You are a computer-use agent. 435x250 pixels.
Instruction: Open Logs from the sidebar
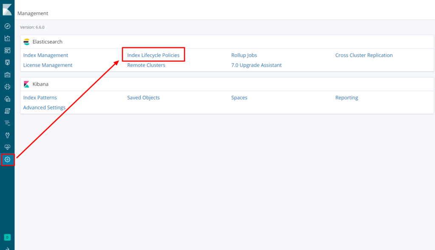(x=8, y=111)
